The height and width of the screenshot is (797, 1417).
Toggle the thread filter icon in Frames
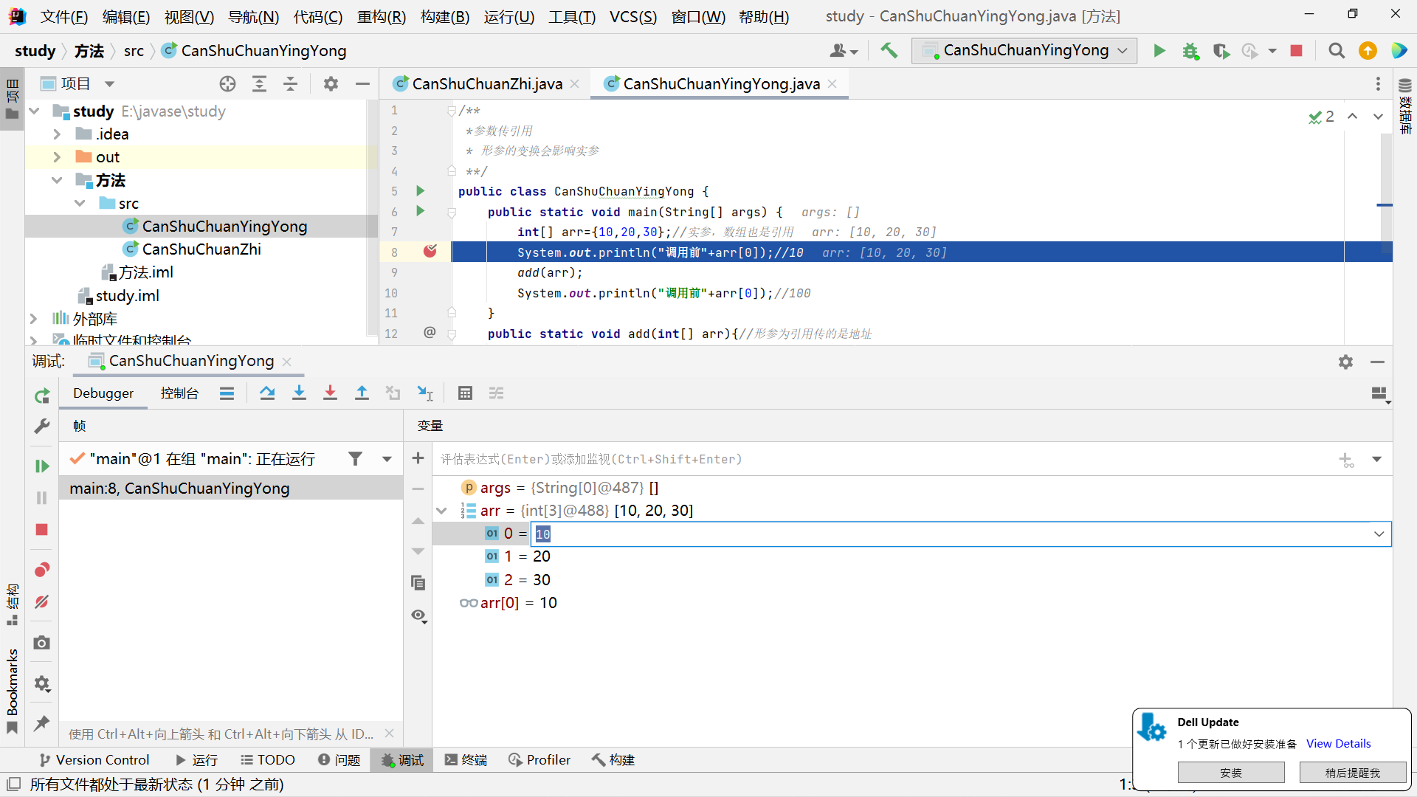click(355, 459)
